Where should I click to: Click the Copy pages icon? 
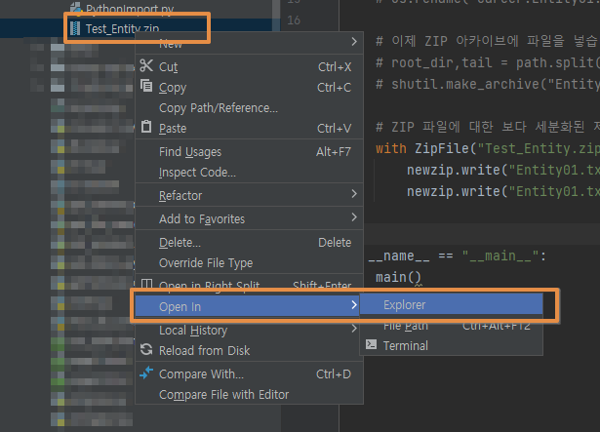pyautogui.click(x=146, y=86)
